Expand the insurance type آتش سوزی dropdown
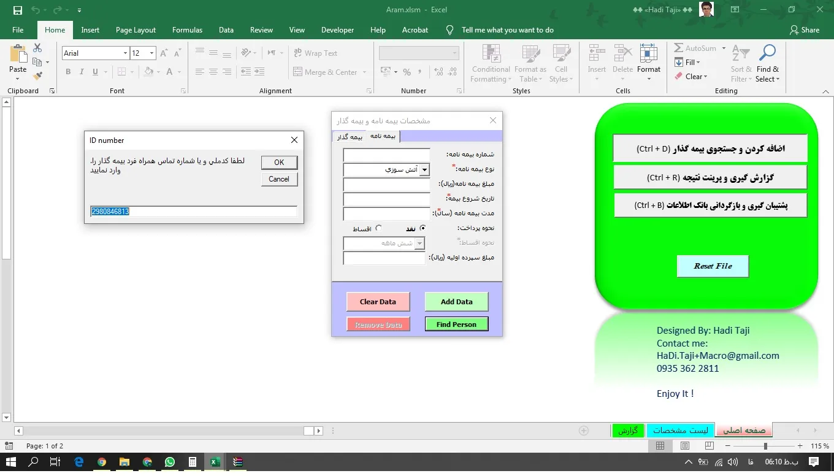The image size is (834, 476). pos(424,169)
